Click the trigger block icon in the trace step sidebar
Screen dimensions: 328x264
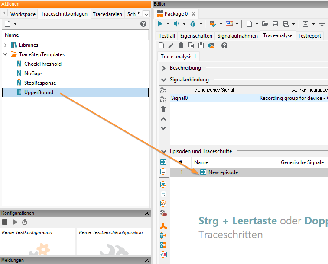[163, 184]
